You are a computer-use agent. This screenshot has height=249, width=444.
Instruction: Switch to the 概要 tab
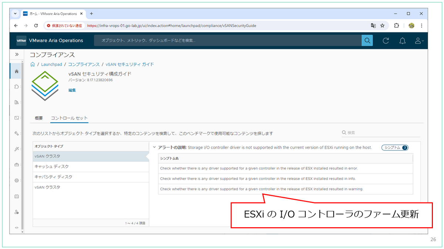coord(39,118)
